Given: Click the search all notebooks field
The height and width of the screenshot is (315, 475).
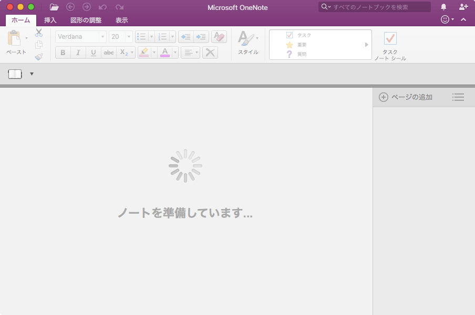Looking at the screenshot, I should [x=375, y=7].
